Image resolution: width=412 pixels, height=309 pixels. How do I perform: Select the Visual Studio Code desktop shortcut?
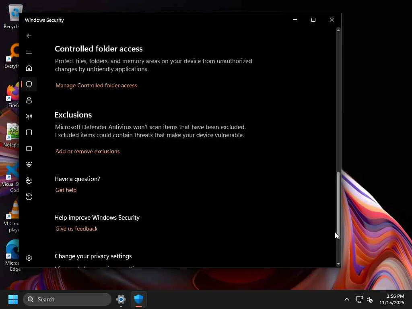coord(10,177)
